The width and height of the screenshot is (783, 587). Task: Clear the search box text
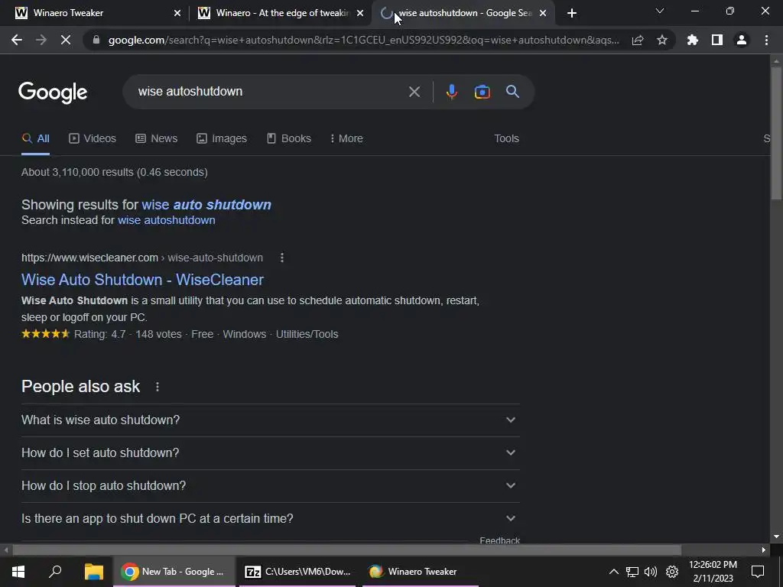[414, 92]
